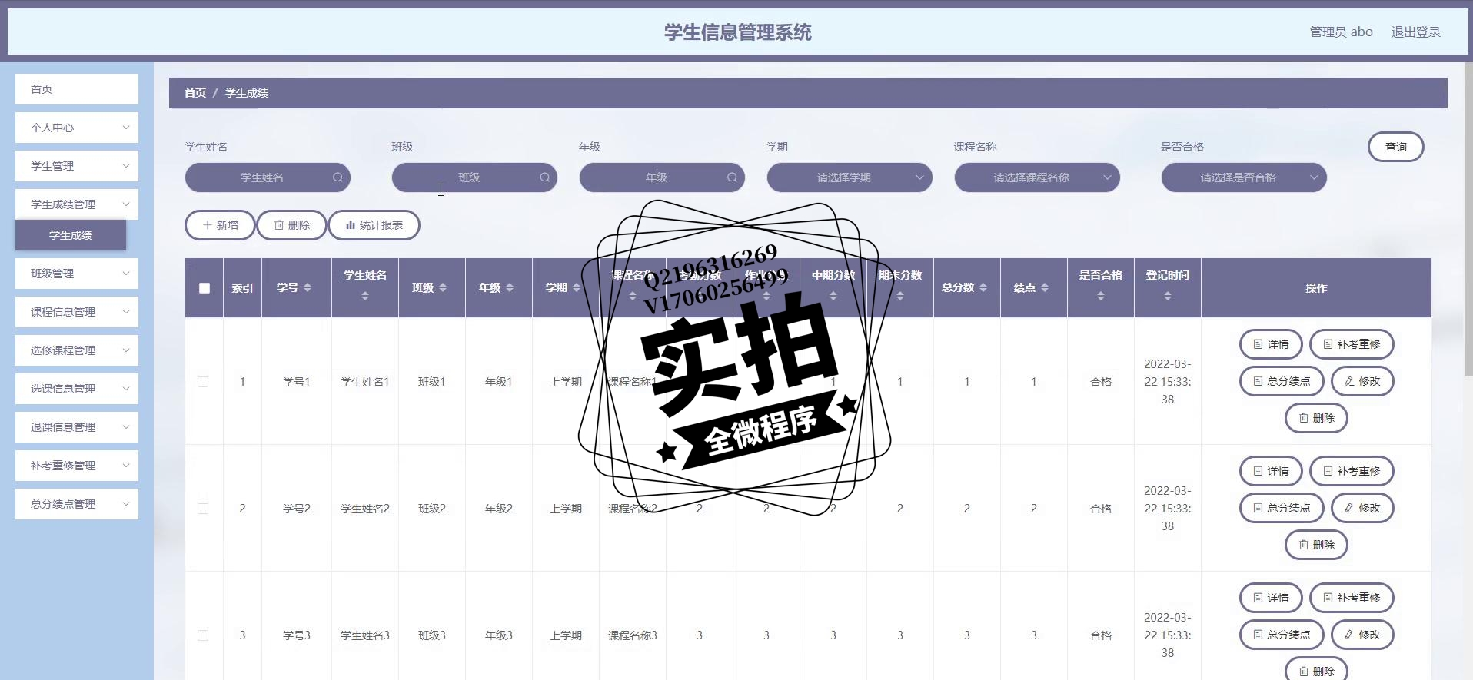Expand 选修课程管理 sidebar menu
1473x680 pixels.
tap(77, 350)
